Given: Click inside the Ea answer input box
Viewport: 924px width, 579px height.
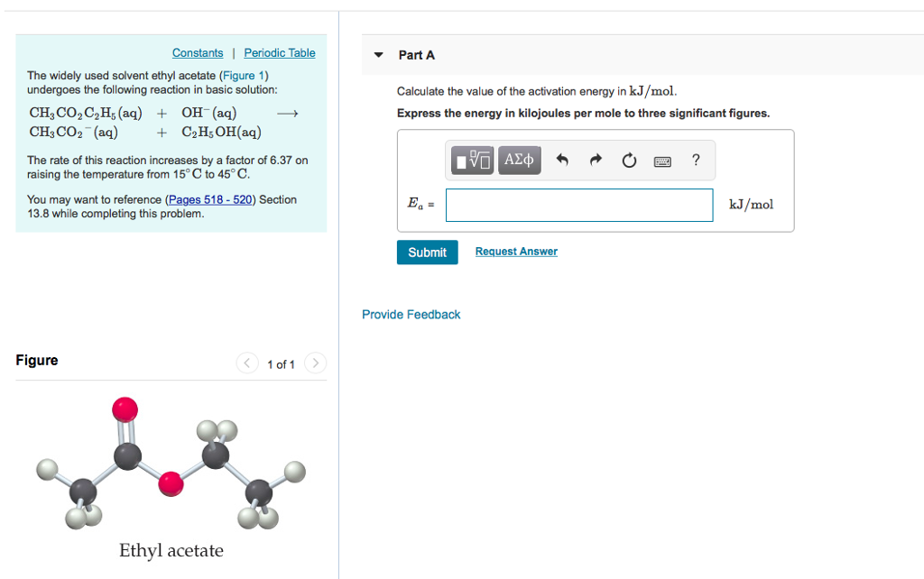Looking at the screenshot, I should [x=578, y=205].
